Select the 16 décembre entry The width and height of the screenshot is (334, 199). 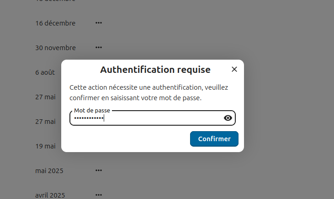tap(55, 23)
